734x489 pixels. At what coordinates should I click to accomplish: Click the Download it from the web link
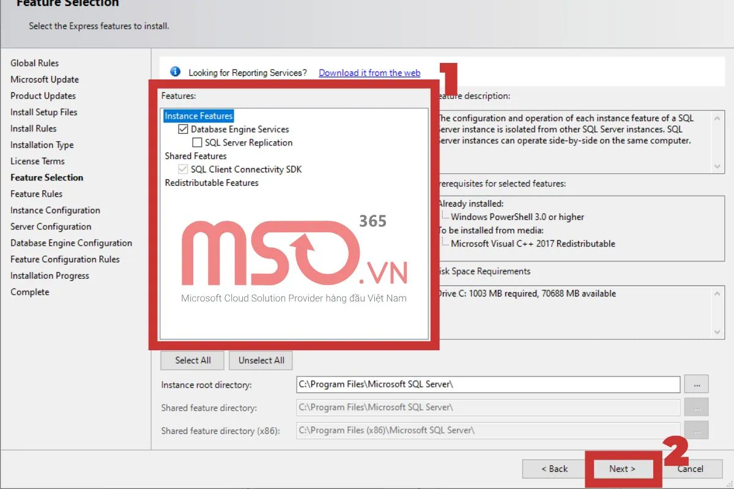369,72
